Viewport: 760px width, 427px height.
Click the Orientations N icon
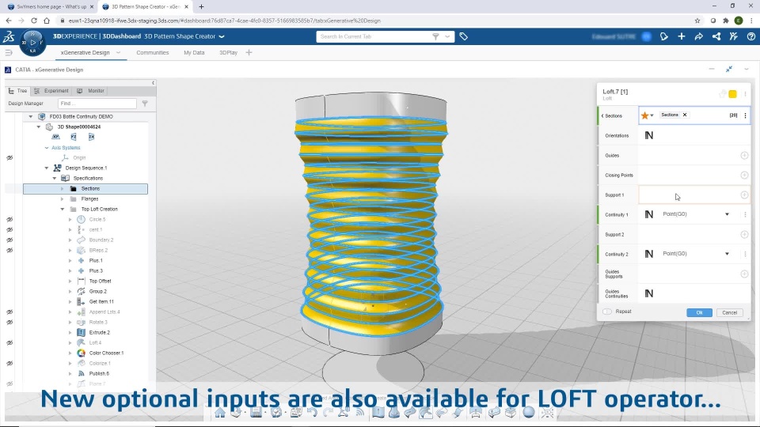649,135
